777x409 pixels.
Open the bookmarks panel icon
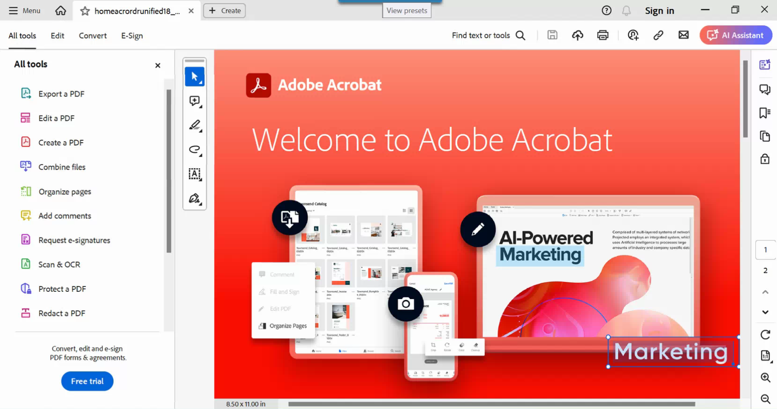(765, 113)
